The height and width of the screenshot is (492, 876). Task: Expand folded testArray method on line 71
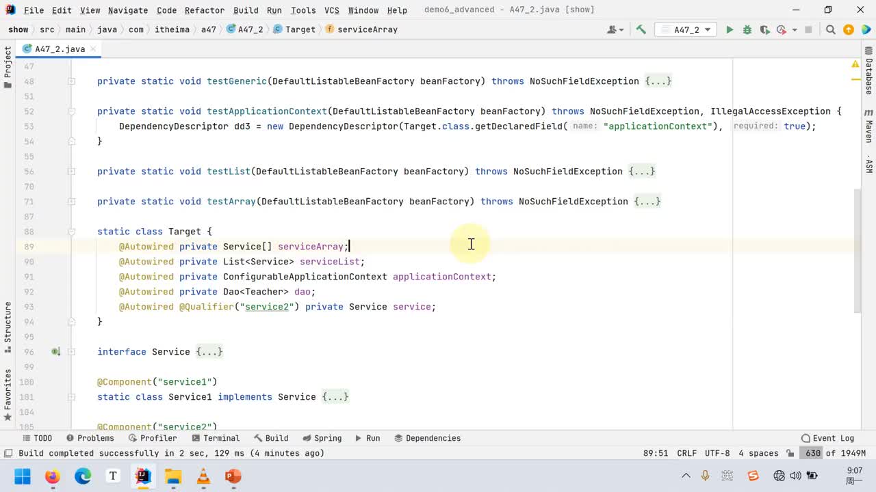click(647, 202)
